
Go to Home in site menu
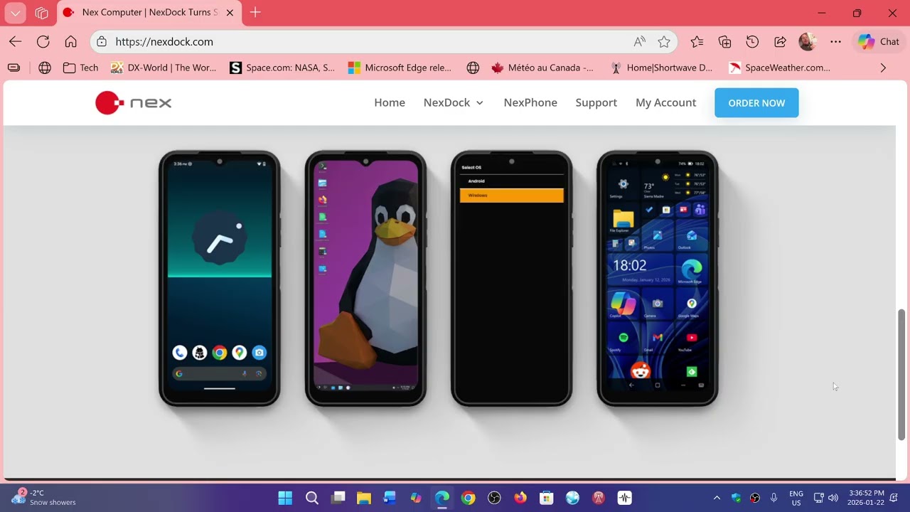pos(390,103)
